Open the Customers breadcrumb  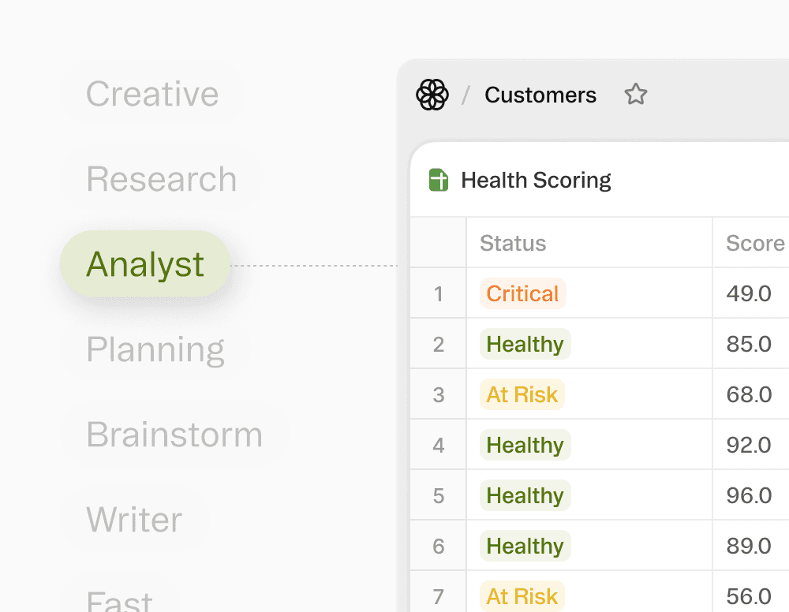point(540,95)
